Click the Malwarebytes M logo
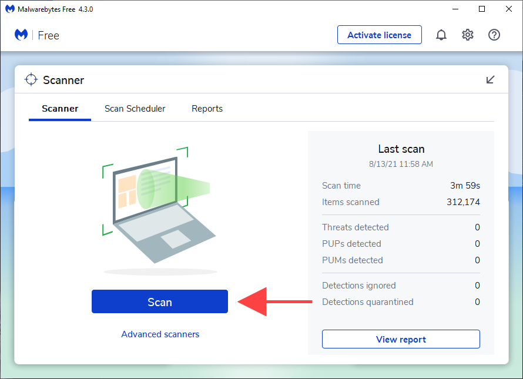Viewport: 523px width, 379px height. pos(21,35)
